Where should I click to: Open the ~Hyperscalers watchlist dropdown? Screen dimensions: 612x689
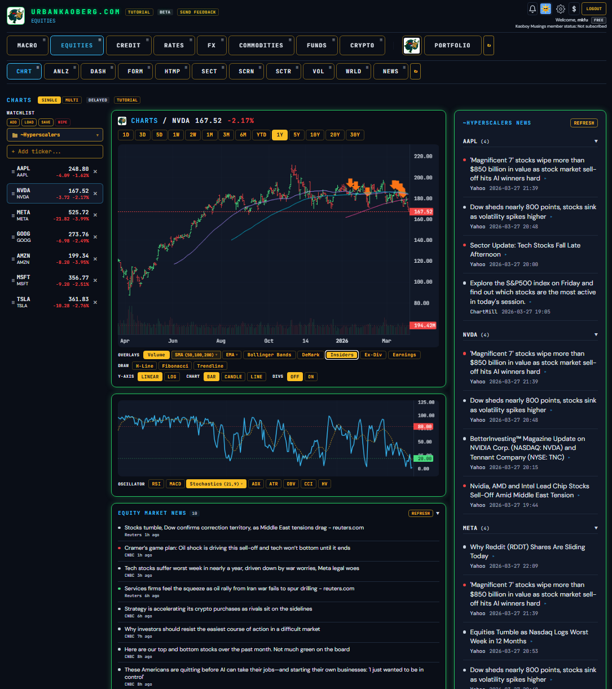55,135
